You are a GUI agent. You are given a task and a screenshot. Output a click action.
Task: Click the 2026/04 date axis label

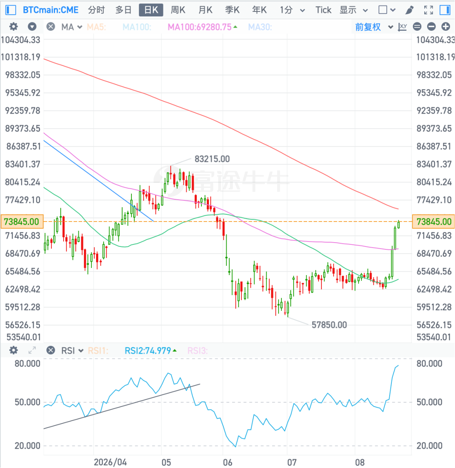110,463
